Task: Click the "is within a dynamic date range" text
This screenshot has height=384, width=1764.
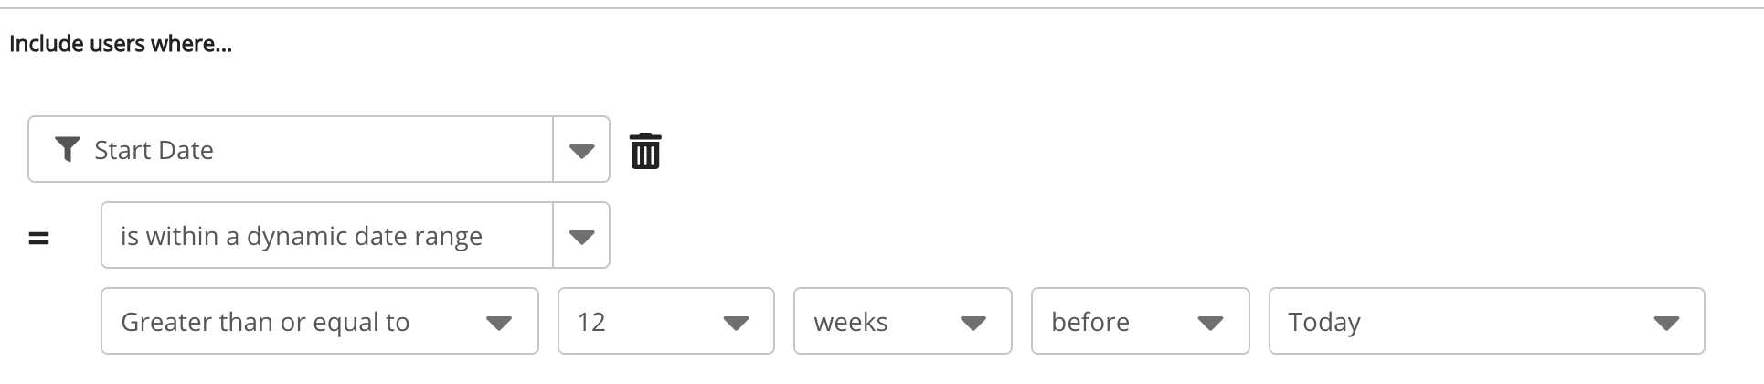Action: coord(301,236)
